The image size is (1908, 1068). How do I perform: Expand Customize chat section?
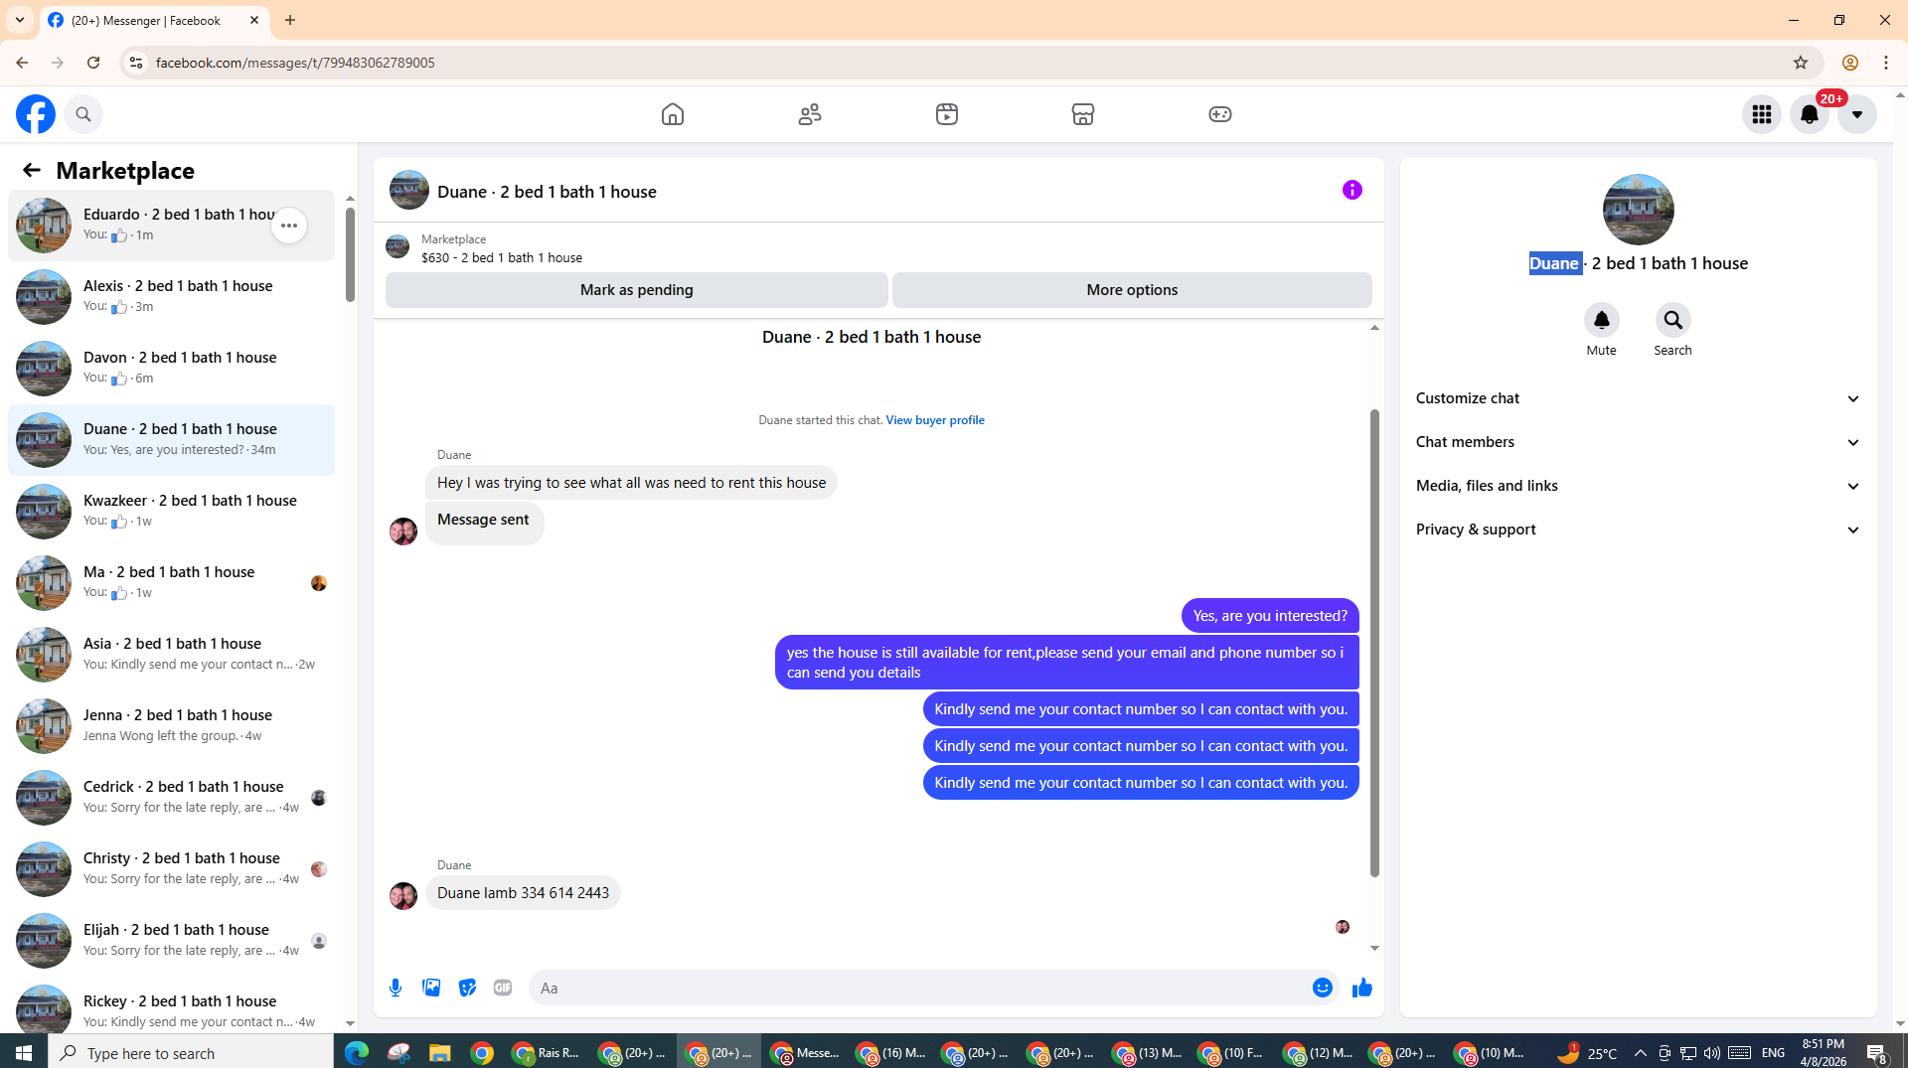[x=1638, y=398]
